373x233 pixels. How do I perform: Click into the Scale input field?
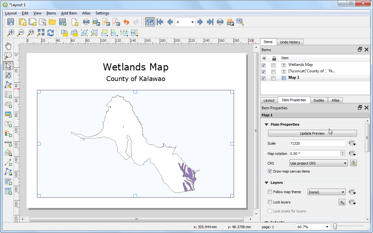(317, 143)
